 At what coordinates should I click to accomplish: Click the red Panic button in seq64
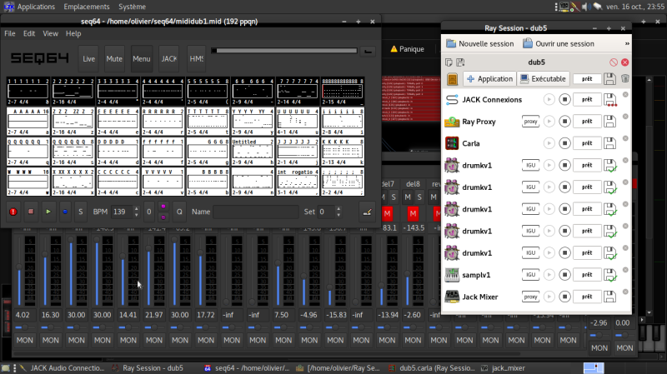13,212
